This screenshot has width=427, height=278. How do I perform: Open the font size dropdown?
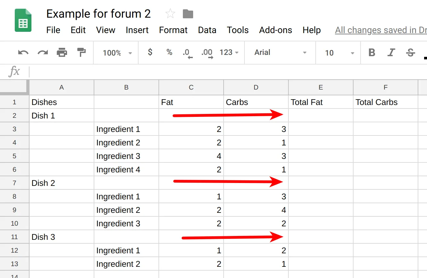339,53
